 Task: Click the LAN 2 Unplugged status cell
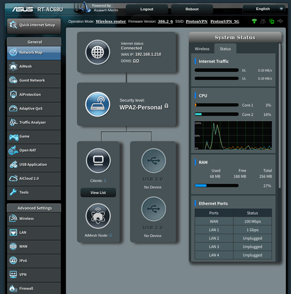pyautogui.click(x=252, y=238)
